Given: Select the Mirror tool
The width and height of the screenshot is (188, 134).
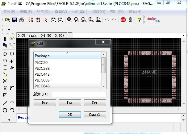Looking at the screenshot, I should click(5, 61).
